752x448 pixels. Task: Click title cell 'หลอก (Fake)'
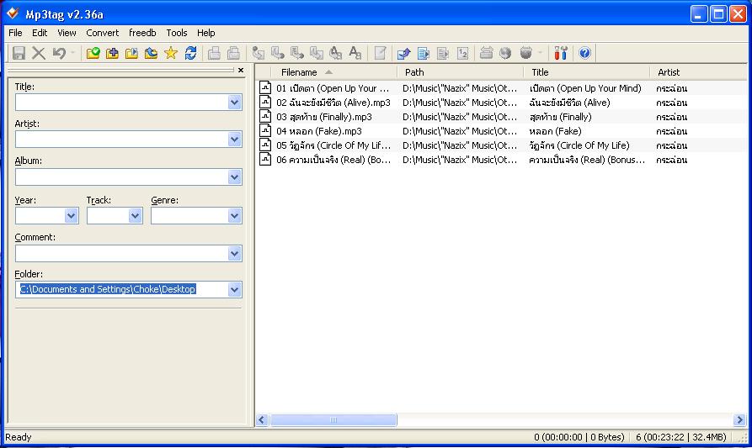pyautogui.click(x=555, y=131)
